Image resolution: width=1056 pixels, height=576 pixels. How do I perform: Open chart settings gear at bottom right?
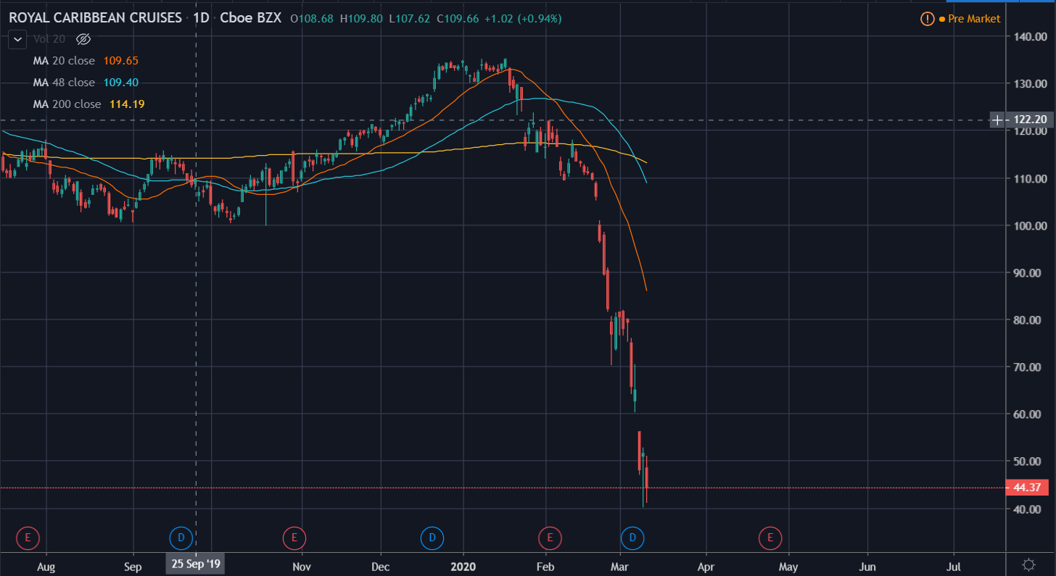coord(1028,564)
